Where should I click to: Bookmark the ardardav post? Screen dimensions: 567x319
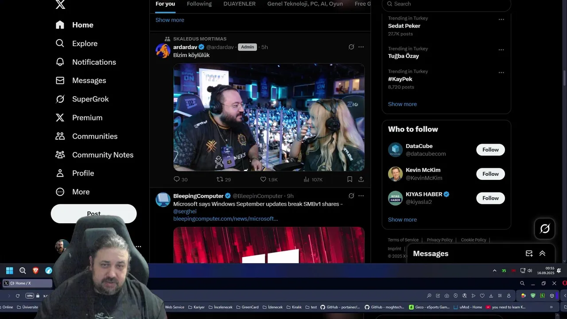pos(350,179)
